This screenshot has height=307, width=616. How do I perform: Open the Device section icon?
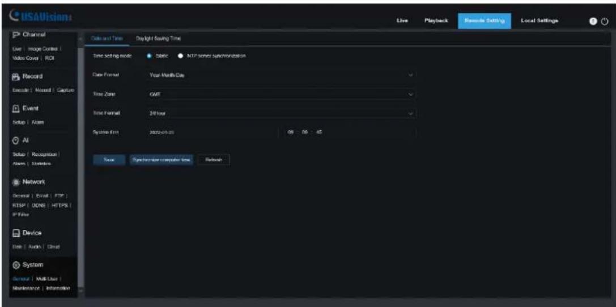pyautogui.click(x=15, y=233)
